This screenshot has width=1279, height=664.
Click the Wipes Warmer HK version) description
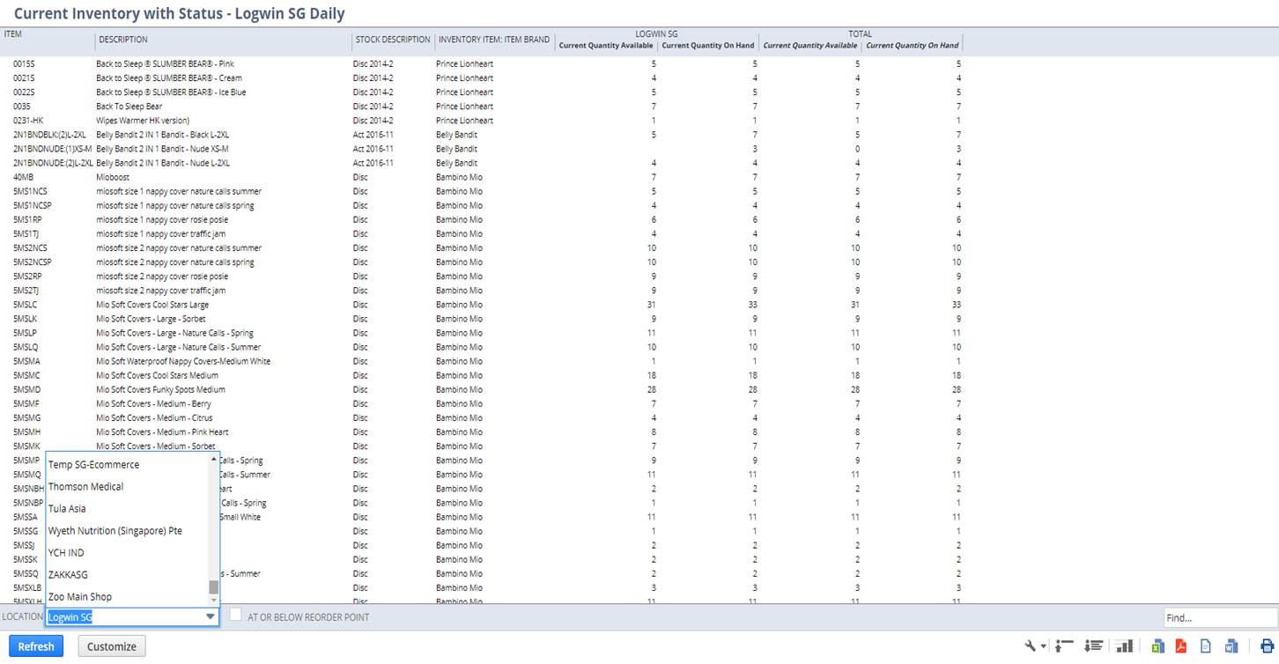[x=143, y=121]
